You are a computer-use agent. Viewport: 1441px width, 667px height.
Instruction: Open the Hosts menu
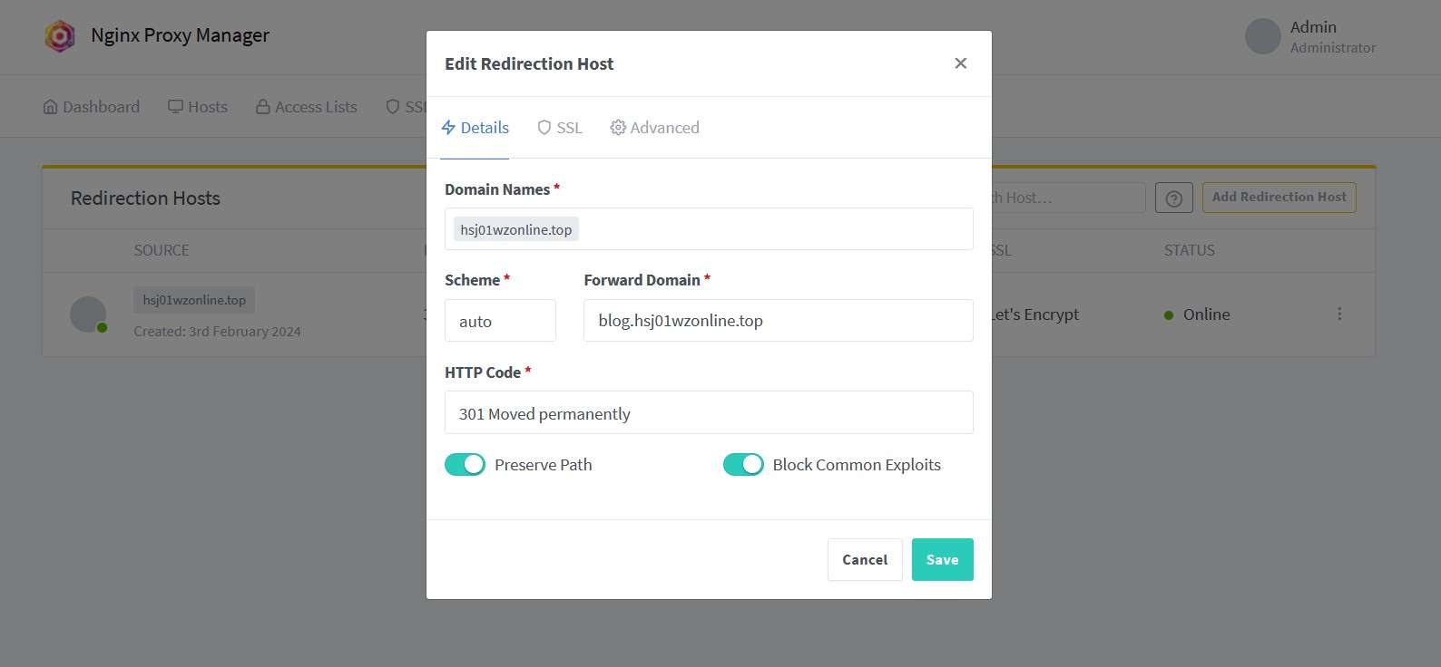click(198, 107)
